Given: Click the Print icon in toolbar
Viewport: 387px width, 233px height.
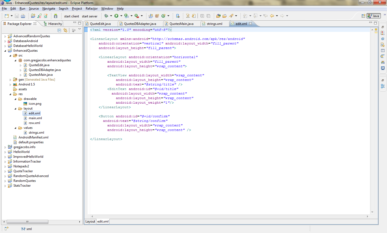Looking at the screenshot, I should 23,16.
